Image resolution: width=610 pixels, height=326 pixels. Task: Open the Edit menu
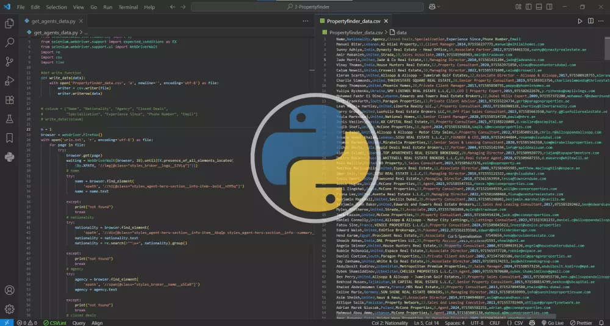click(x=35, y=7)
